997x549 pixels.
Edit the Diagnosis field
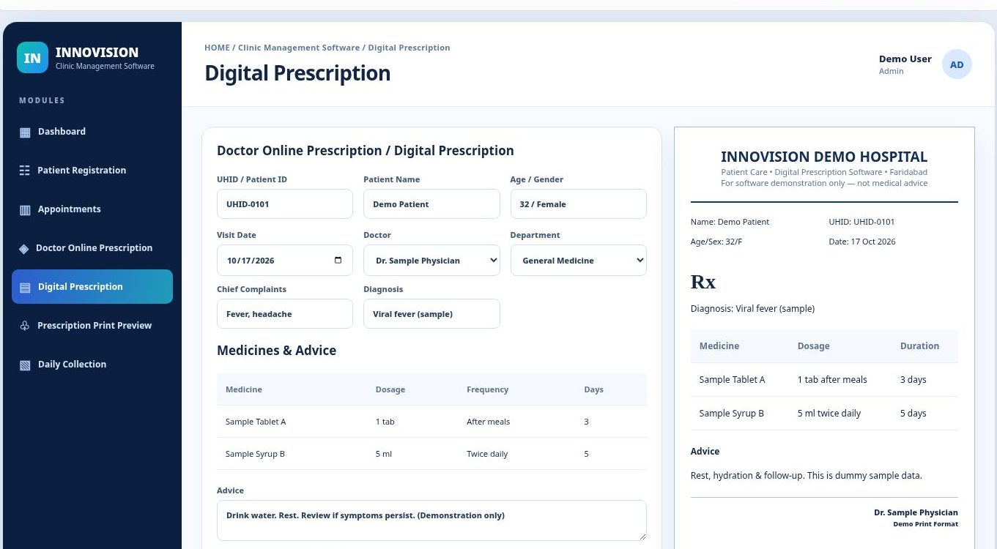coord(431,313)
